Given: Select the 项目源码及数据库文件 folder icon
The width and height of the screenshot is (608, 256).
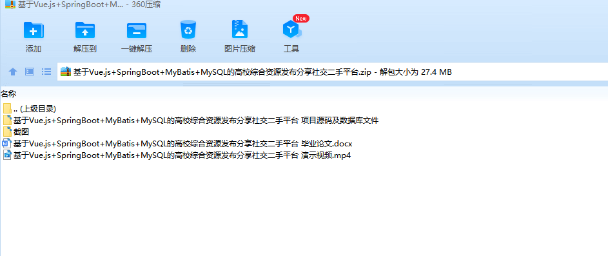Looking at the screenshot, I should 7,120.
